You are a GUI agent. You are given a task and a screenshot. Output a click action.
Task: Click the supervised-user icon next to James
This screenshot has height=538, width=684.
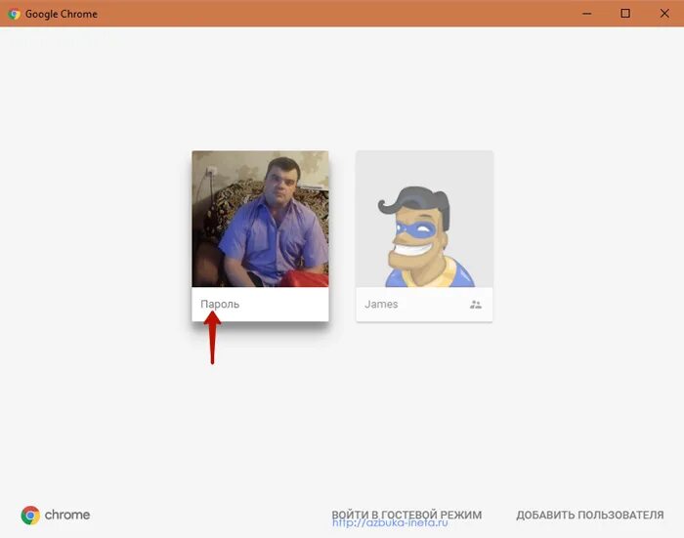pyautogui.click(x=476, y=305)
